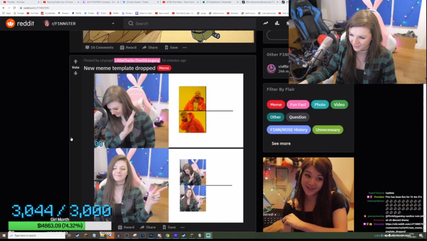Image resolution: width=427 pixels, height=241 pixels.
Task: Switch to the F1NN5TER's Schedule Twitch tab
Action: [x=101, y=2]
